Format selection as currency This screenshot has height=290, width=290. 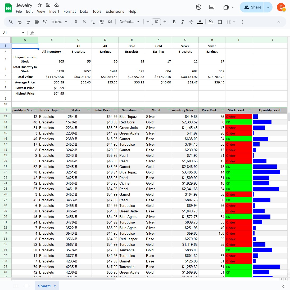(x=76, y=22)
